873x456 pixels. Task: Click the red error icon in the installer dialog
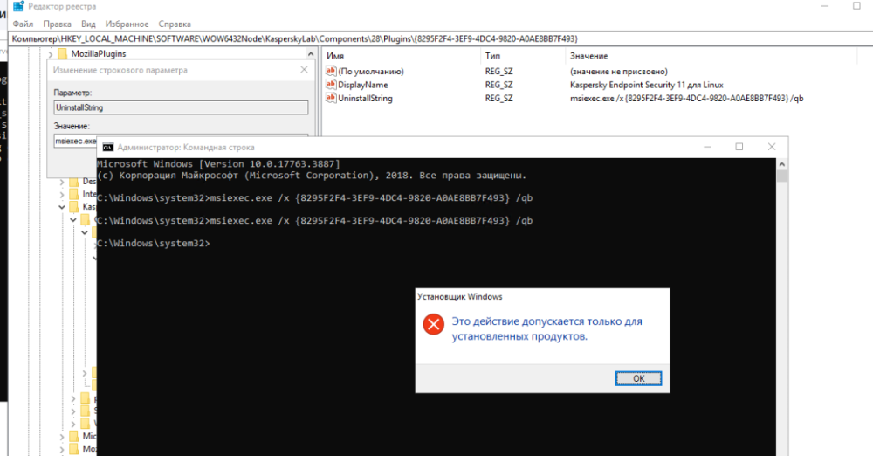pos(433,324)
